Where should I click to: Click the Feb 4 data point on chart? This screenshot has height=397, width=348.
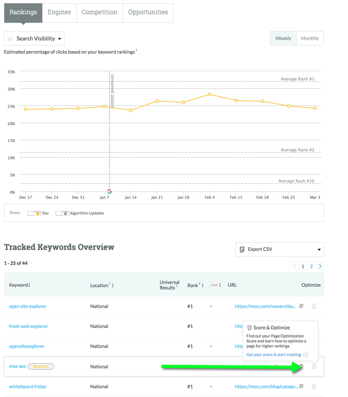pos(209,94)
